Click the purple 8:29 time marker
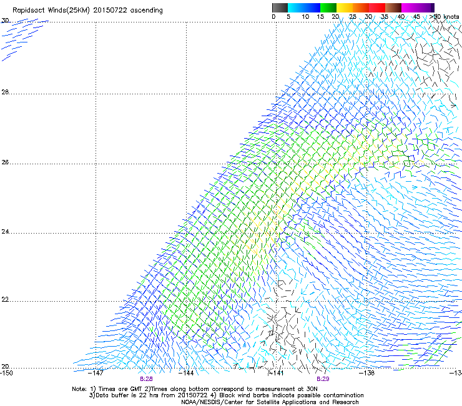The height and width of the screenshot is (406, 462). [x=323, y=379]
